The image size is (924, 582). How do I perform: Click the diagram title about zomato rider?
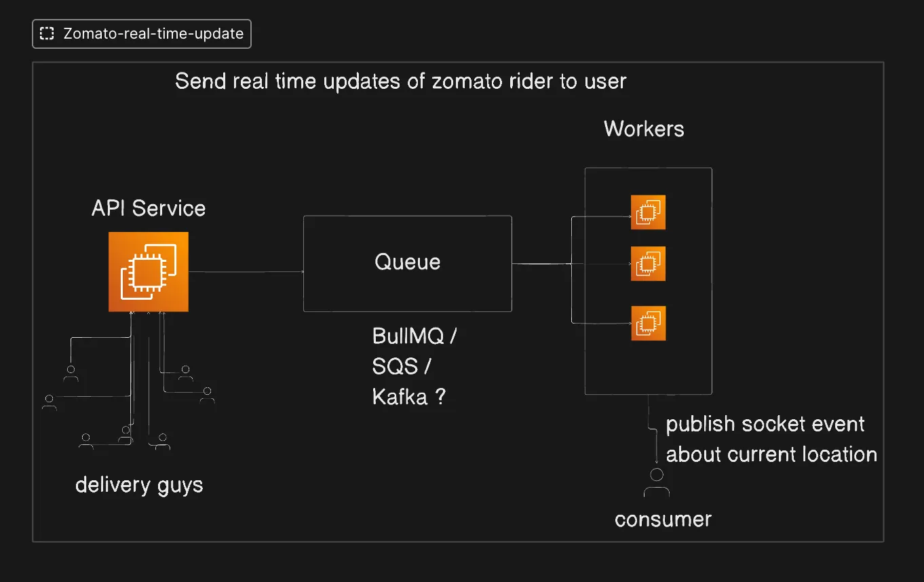click(400, 81)
